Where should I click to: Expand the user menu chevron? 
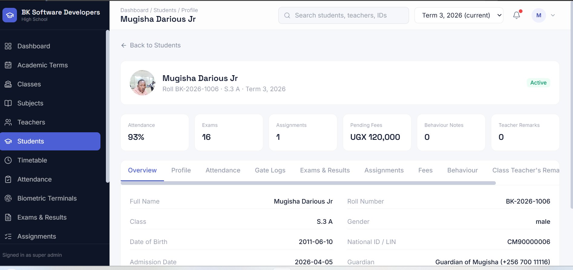pos(553,15)
